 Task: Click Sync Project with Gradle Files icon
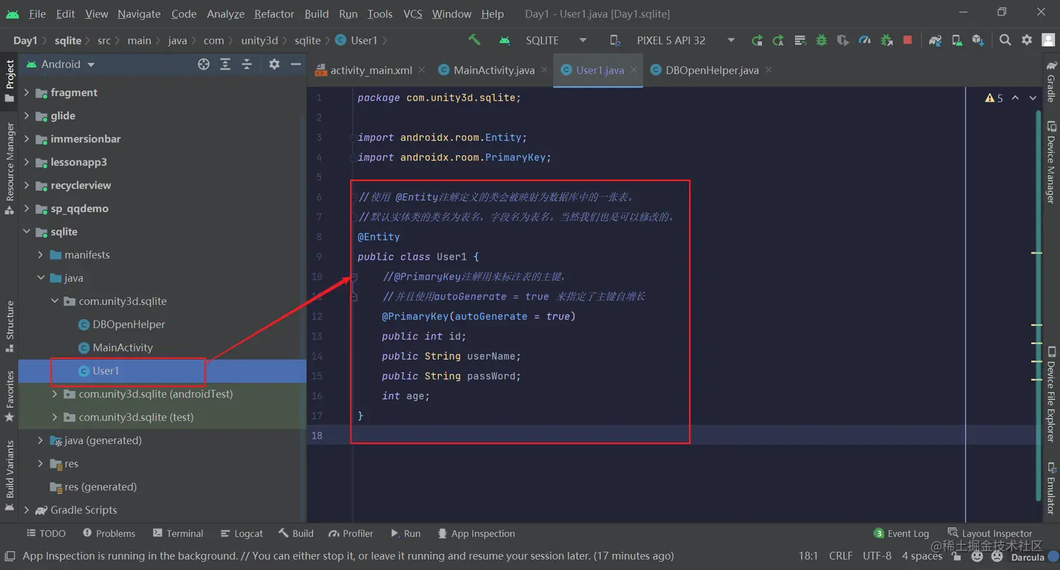coord(935,41)
